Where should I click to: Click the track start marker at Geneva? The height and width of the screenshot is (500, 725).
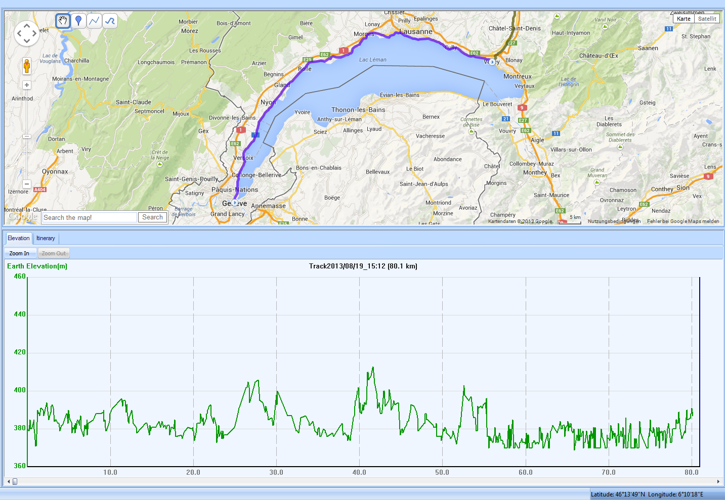(235, 203)
